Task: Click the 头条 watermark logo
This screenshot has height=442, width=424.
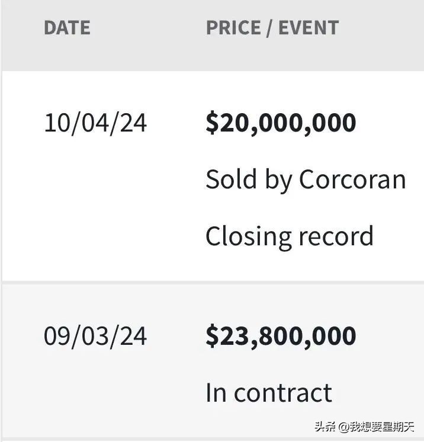Action: pyautogui.click(x=324, y=427)
